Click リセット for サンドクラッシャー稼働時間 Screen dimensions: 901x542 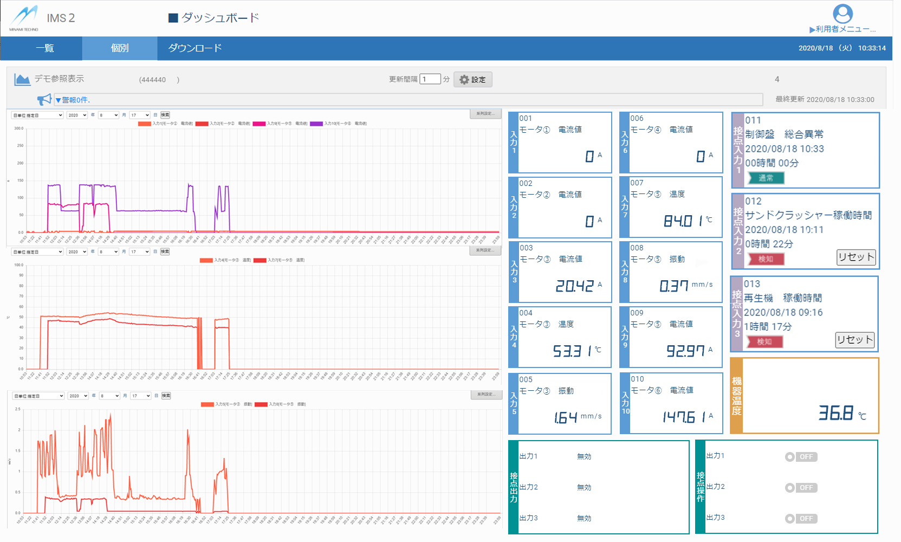coord(856,257)
